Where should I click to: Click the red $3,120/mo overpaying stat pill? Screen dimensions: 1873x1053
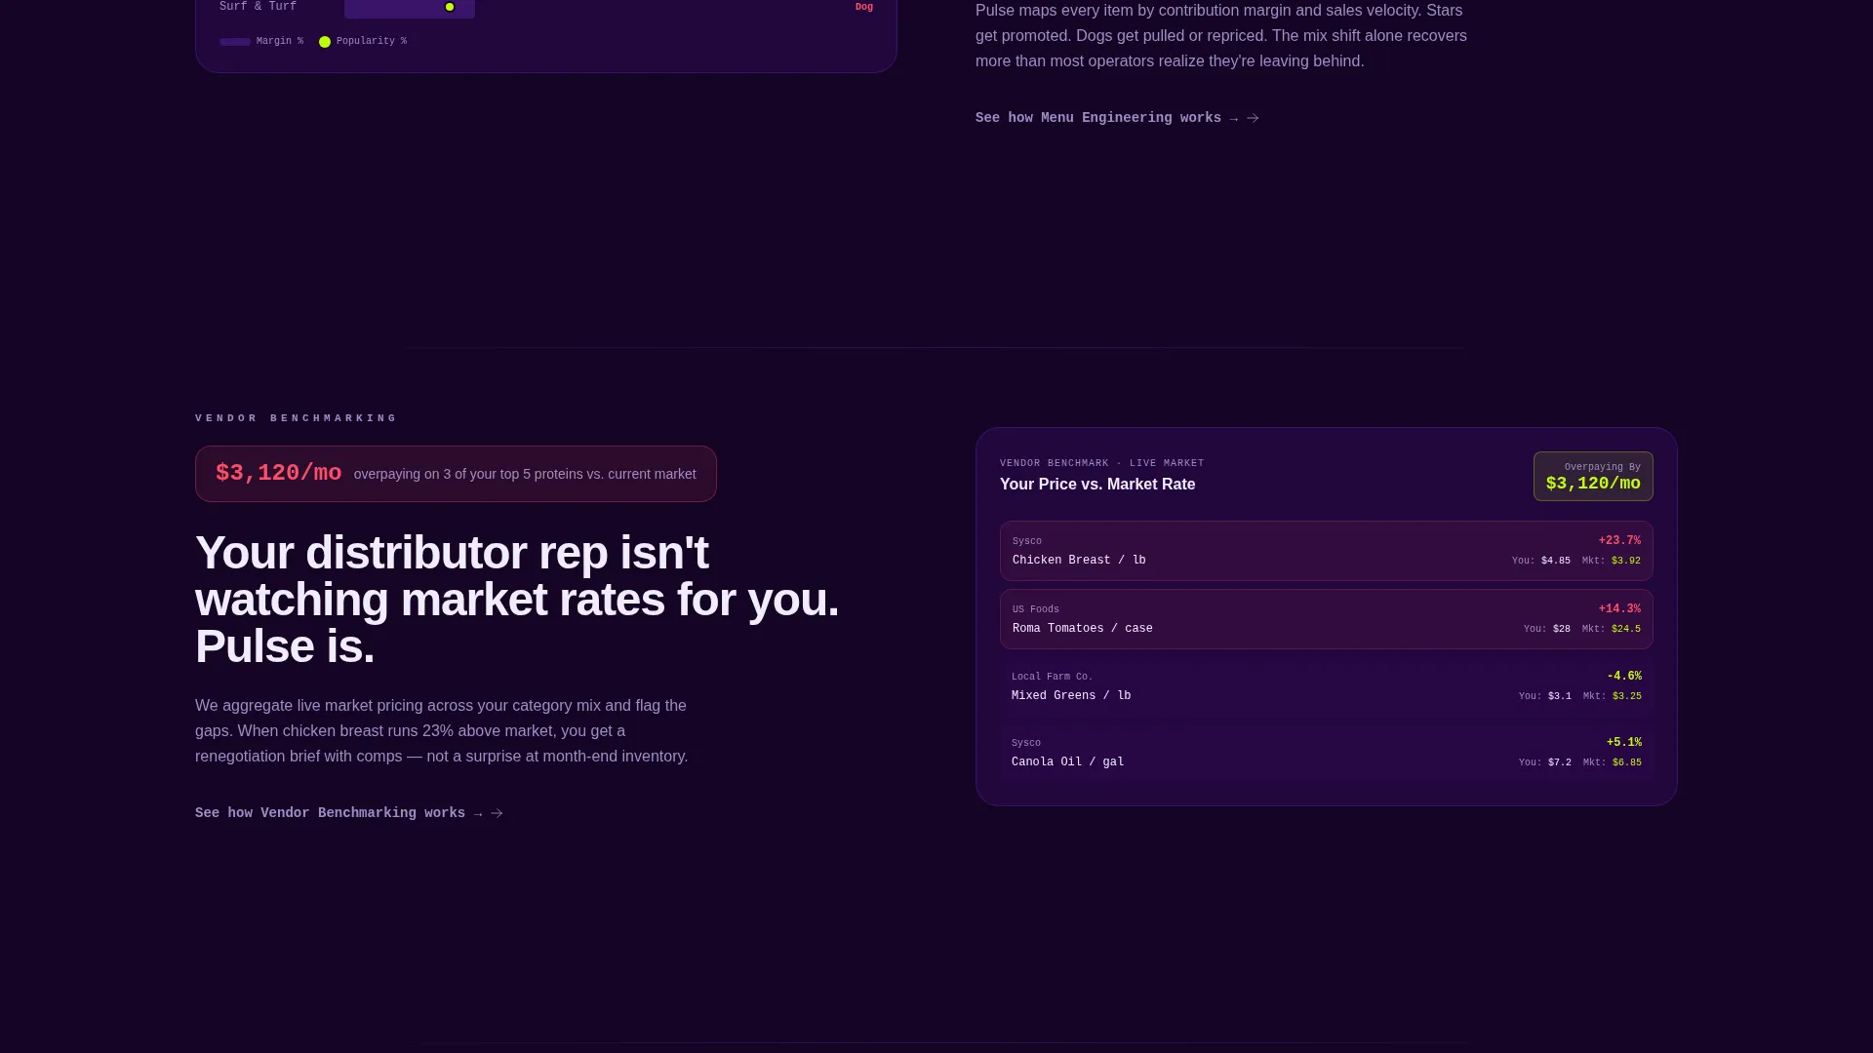pyautogui.click(x=456, y=474)
